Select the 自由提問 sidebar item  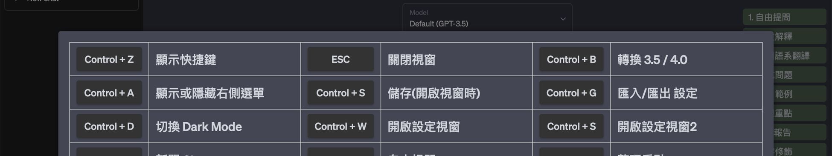click(784, 17)
